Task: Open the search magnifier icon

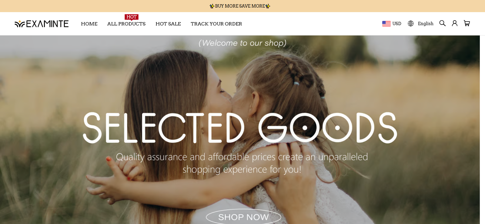Action: coord(442,23)
